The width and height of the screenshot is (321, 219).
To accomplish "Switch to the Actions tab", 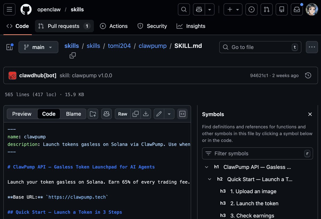I will [x=114, y=26].
